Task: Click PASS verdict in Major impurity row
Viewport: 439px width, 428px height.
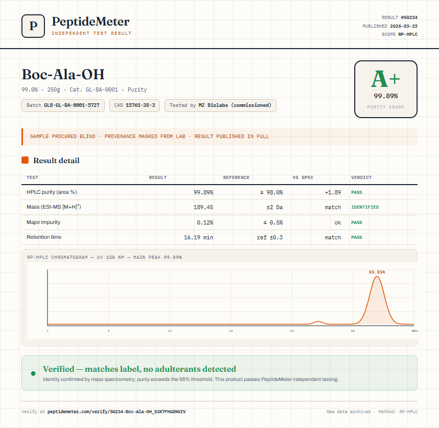Action: click(x=357, y=222)
